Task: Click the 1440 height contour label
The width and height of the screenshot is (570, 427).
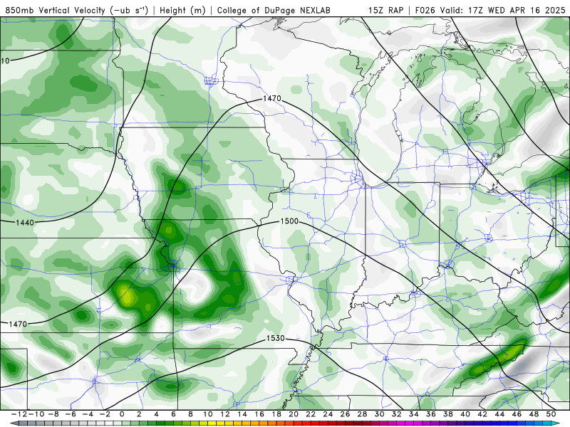Action: tap(25, 223)
